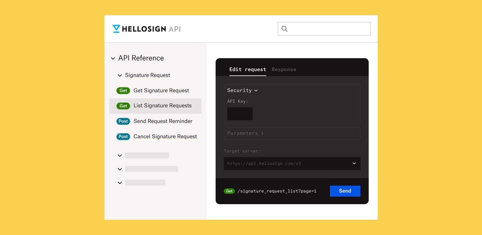
Task: Select the Get badge beside Get Signature Request
Action: point(123,90)
